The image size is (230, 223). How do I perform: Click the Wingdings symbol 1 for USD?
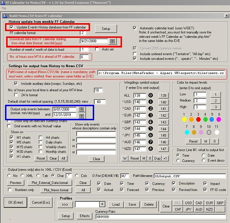(151, 102)
